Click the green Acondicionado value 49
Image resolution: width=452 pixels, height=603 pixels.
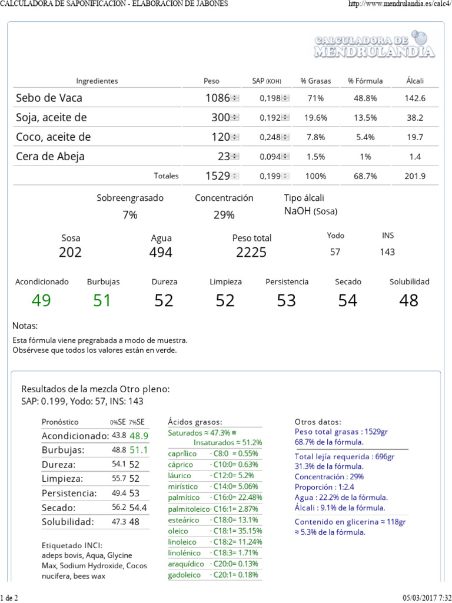pyautogui.click(x=41, y=300)
